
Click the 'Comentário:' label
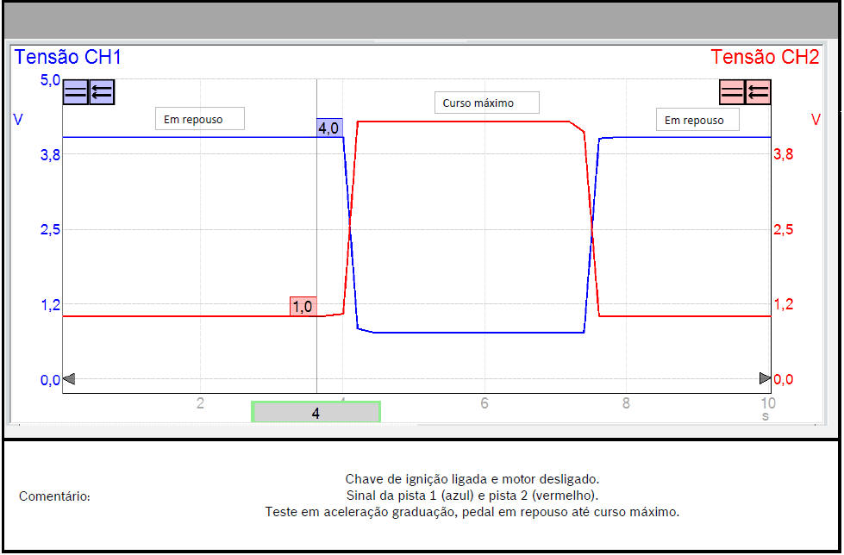(54, 496)
